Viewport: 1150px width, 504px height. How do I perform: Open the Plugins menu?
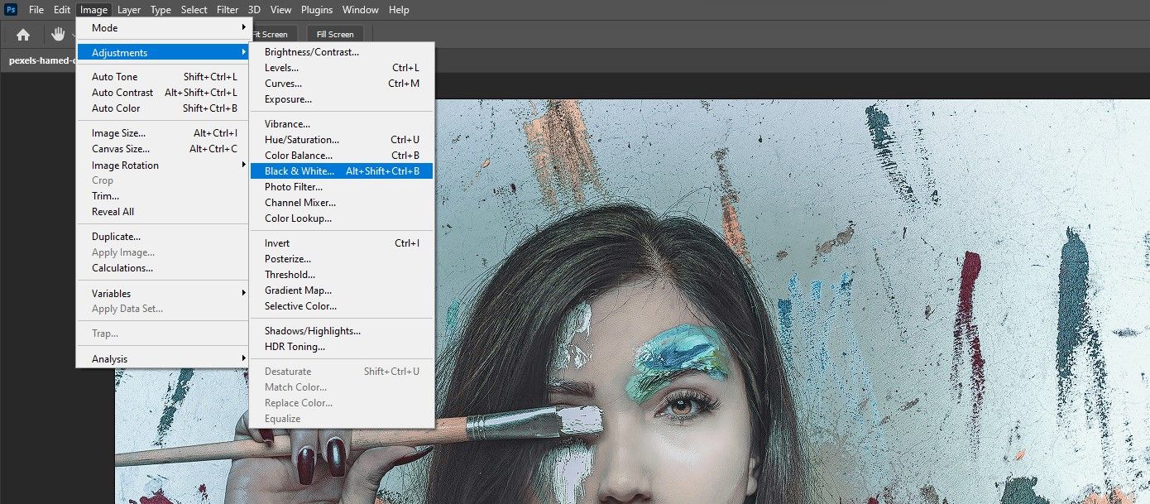point(317,10)
